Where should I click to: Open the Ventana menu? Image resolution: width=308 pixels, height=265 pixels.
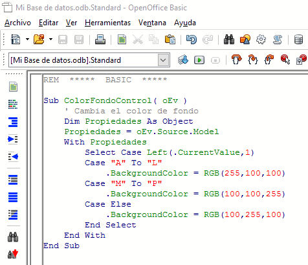point(152,23)
